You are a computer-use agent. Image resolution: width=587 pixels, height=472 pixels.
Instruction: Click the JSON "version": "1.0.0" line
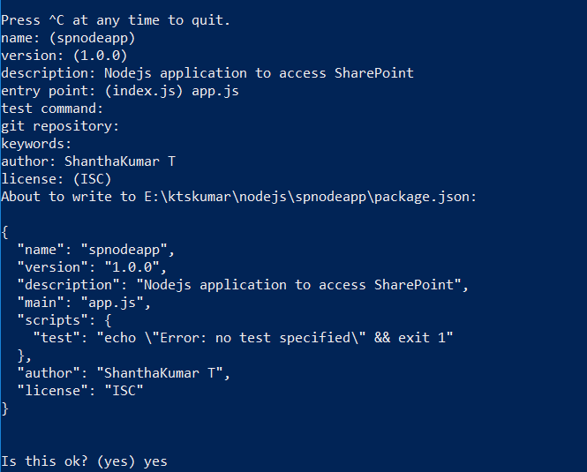click(x=92, y=267)
